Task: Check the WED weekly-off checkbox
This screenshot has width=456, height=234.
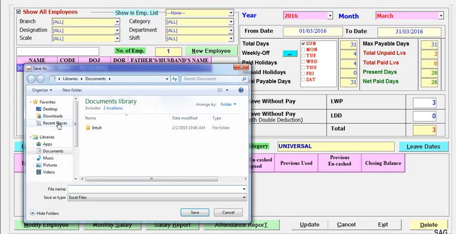Action: point(303,62)
